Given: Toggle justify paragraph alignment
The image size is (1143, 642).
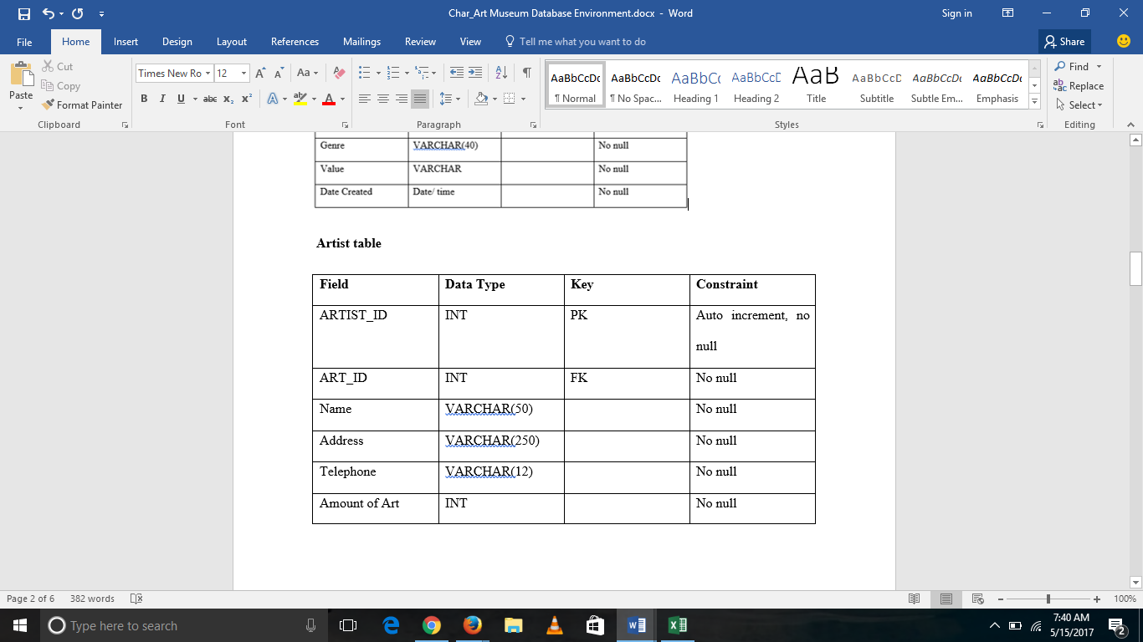Looking at the screenshot, I should (x=419, y=99).
